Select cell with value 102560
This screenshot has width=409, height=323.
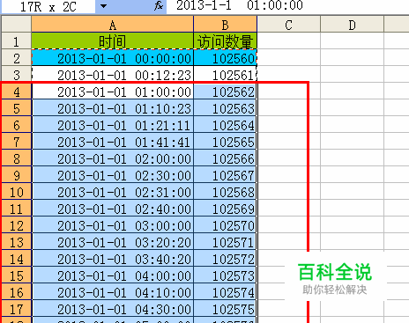tap(226, 58)
